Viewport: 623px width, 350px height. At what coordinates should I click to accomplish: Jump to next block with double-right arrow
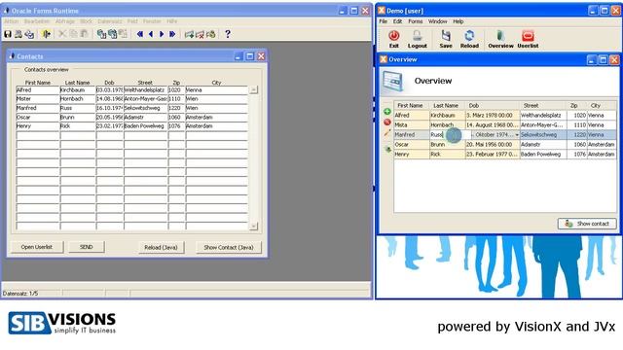click(x=172, y=35)
